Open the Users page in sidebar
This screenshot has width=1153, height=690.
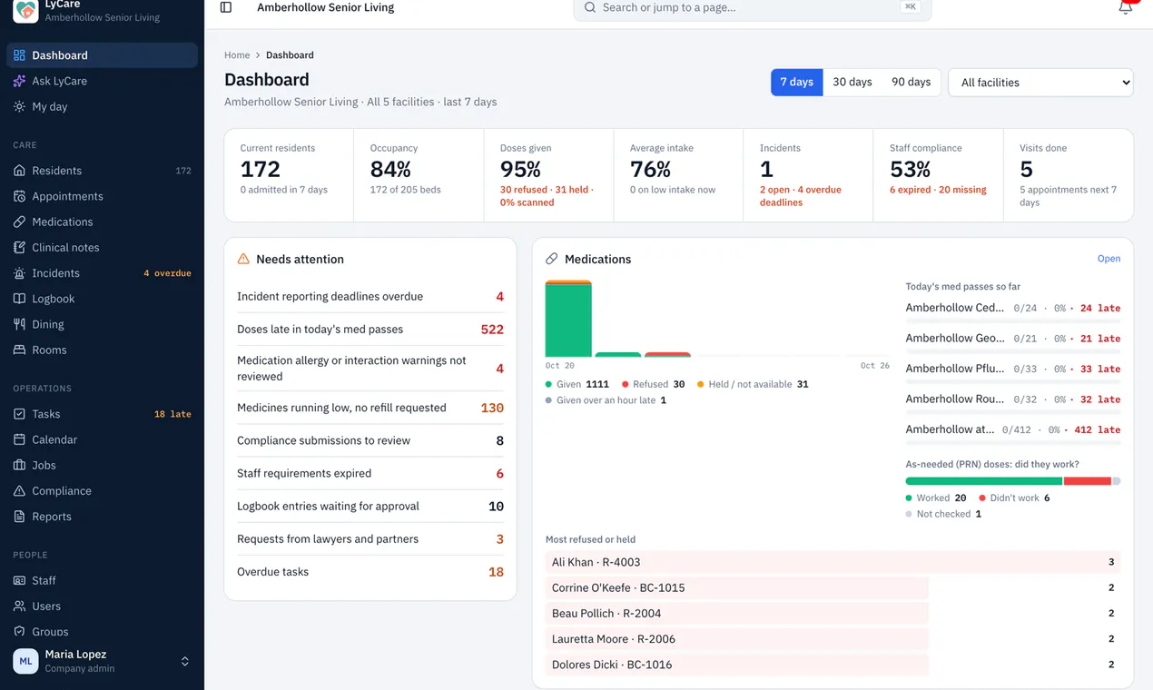point(102,606)
